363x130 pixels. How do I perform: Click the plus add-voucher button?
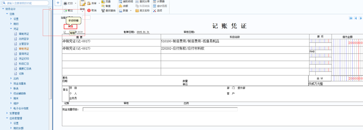(58, 3)
